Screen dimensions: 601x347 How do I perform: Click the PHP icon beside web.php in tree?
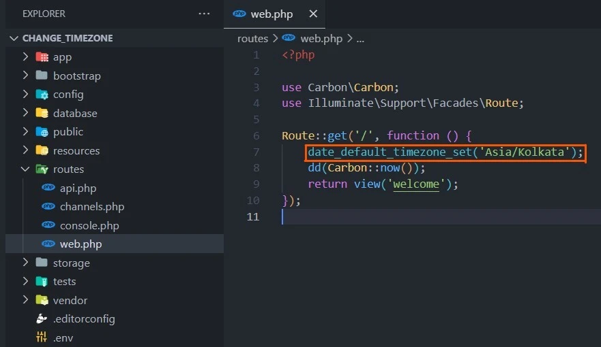click(x=48, y=244)
